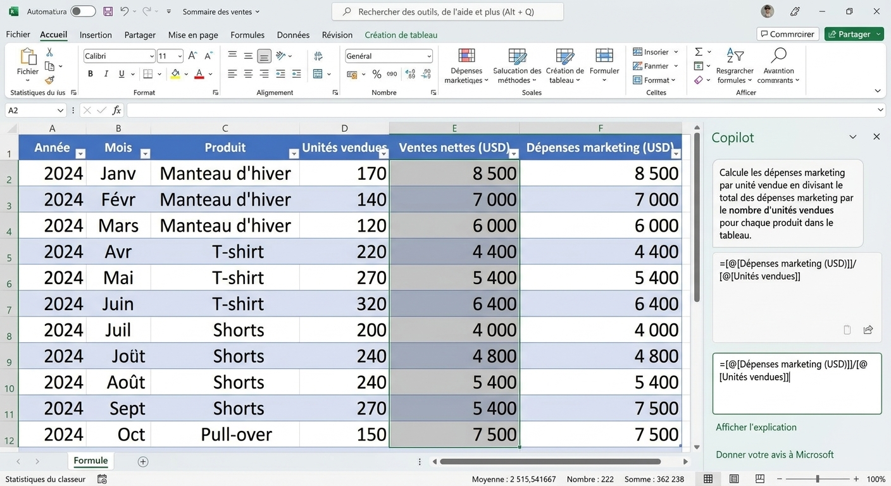The width and height of the screenshot is (891, 486).
Task: Switch to the Insertion tab
Action: tap(96, 35)
